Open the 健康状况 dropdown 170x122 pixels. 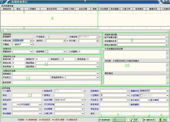pyautogui.click(x=167, y=91)
